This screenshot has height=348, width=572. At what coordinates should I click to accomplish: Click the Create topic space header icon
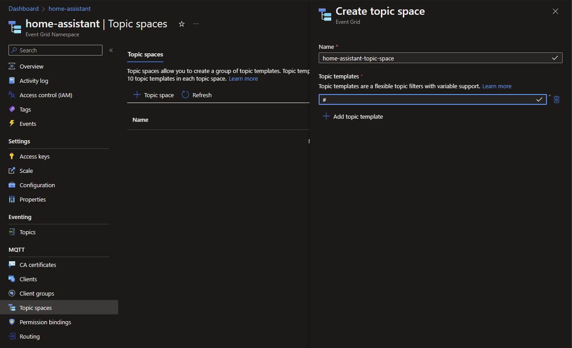point(325,15)
